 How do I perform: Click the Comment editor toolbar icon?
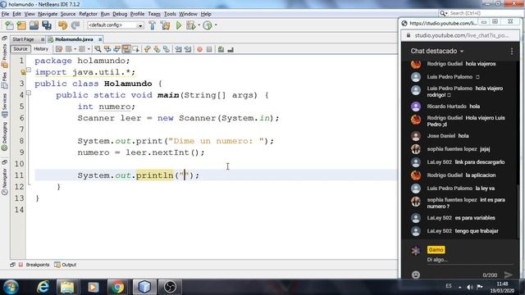coord(221,49)
